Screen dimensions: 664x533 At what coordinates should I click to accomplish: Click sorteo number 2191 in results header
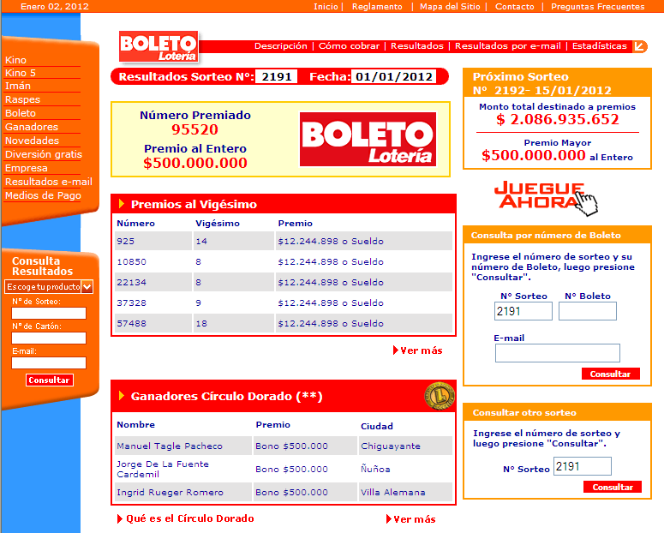coord(277,76)
